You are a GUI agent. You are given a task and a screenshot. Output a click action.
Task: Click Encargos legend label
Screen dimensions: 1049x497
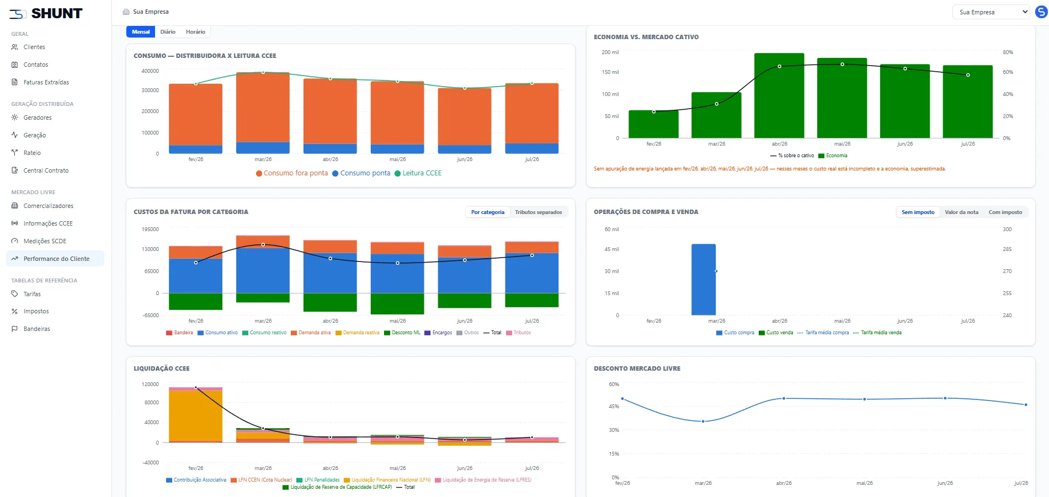click(442, 333)
